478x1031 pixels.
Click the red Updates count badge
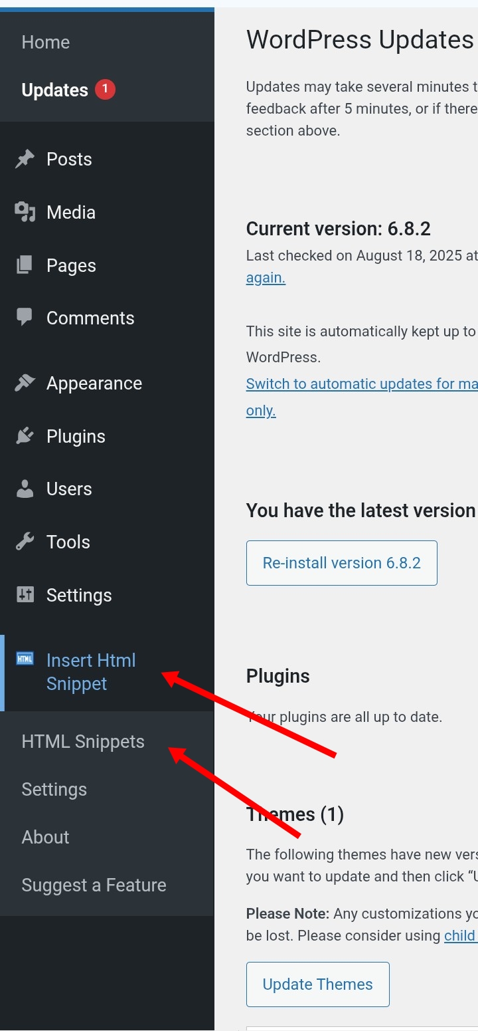[105, 89]
